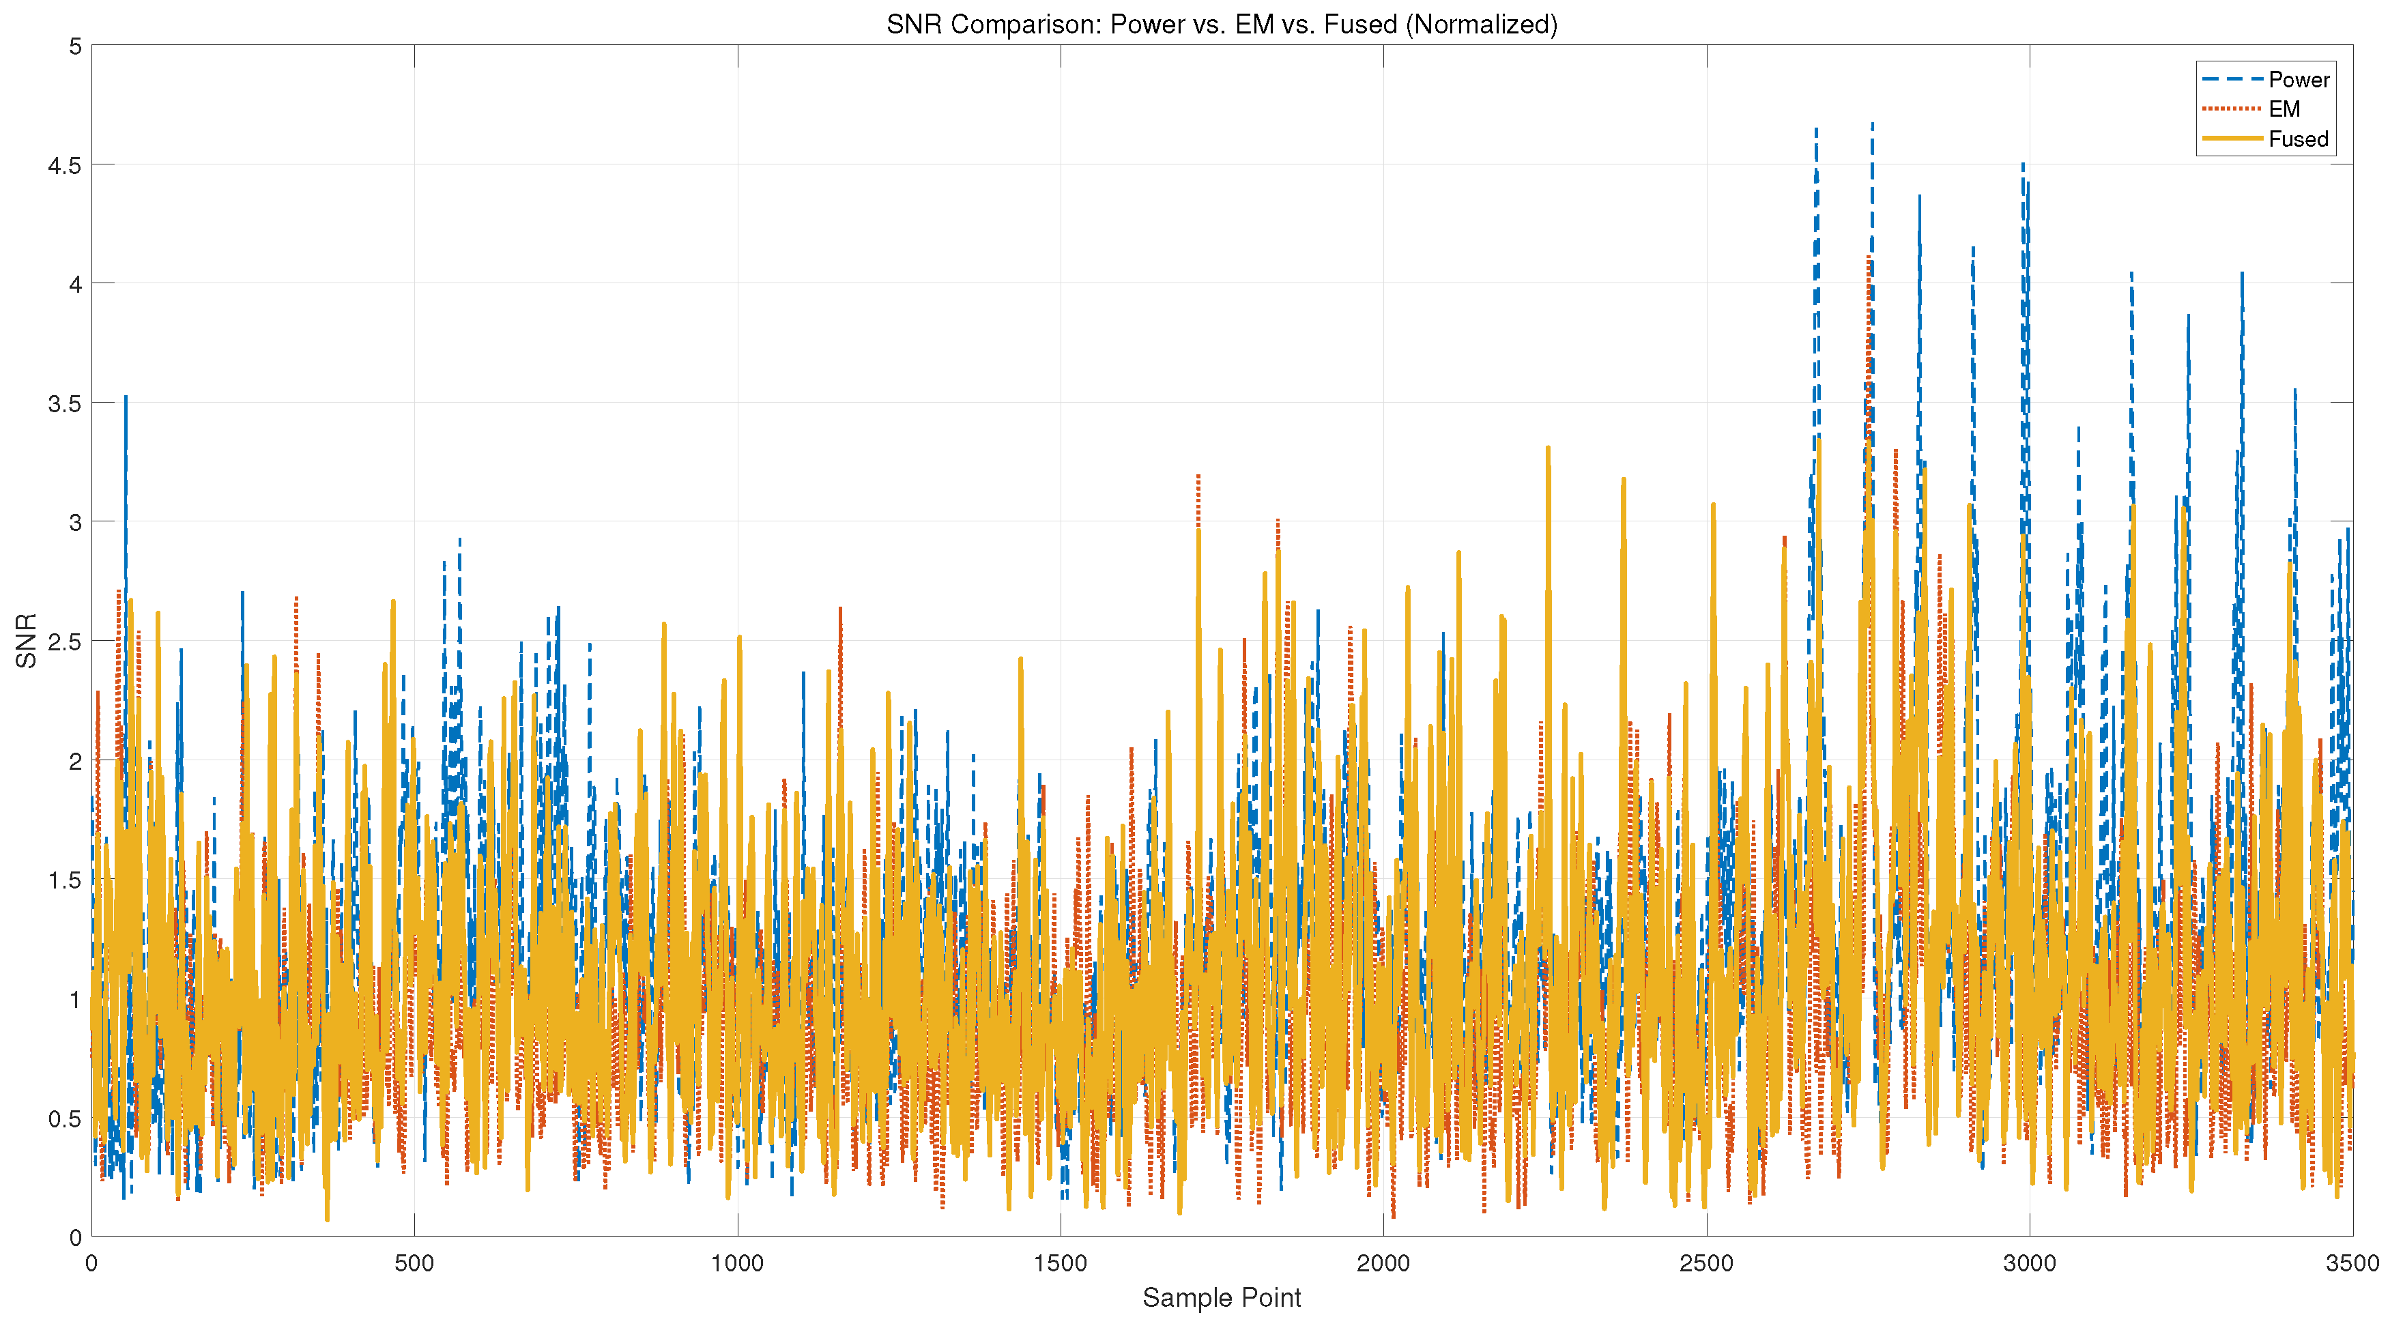Click the 1500 x-axis tick label

point(1060,1263)
